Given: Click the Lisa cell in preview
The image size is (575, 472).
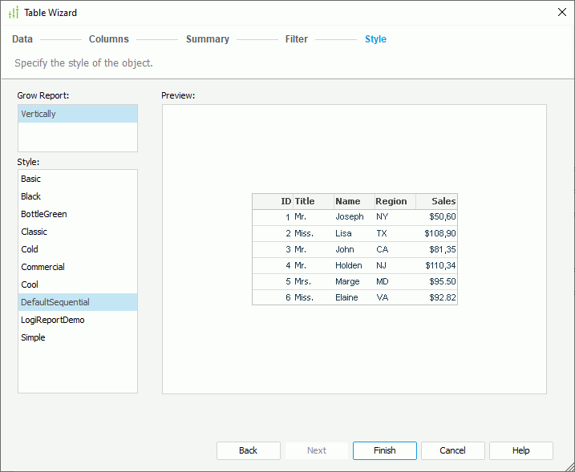Looking at the screenshot, I should [x=343, y=233].
